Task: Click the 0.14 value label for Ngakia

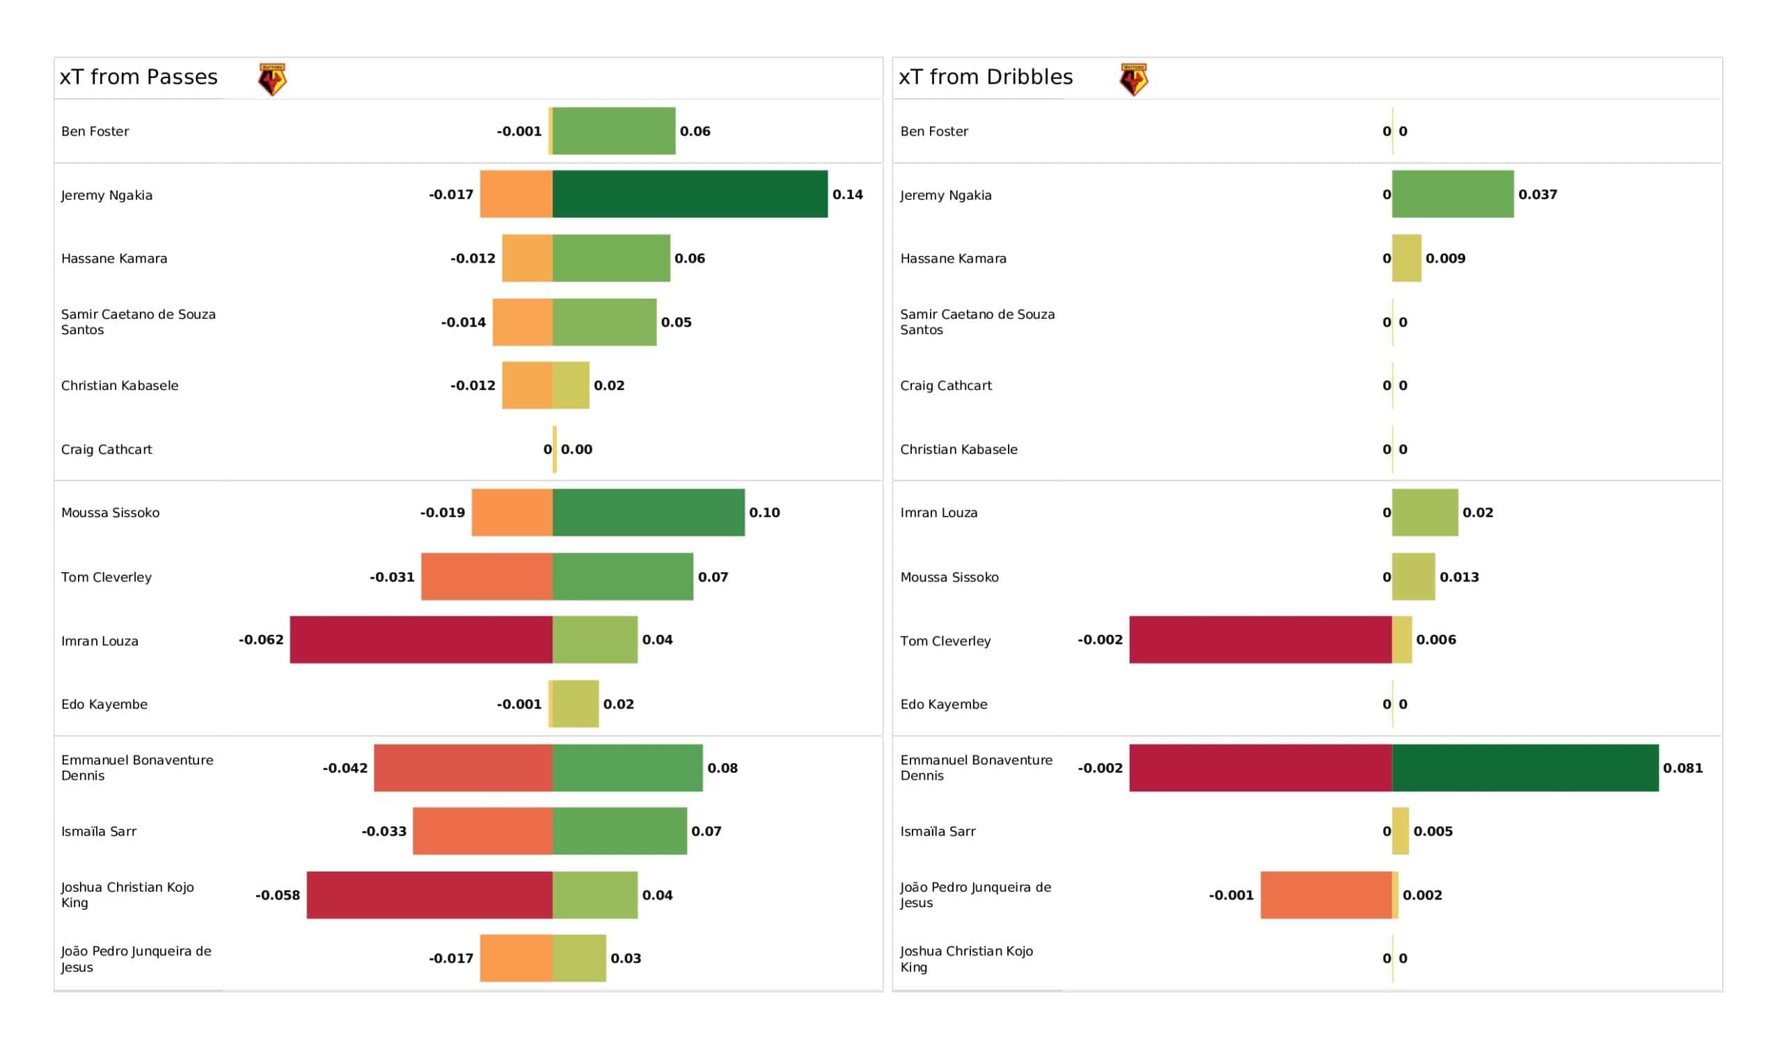Action: point(847,194)
